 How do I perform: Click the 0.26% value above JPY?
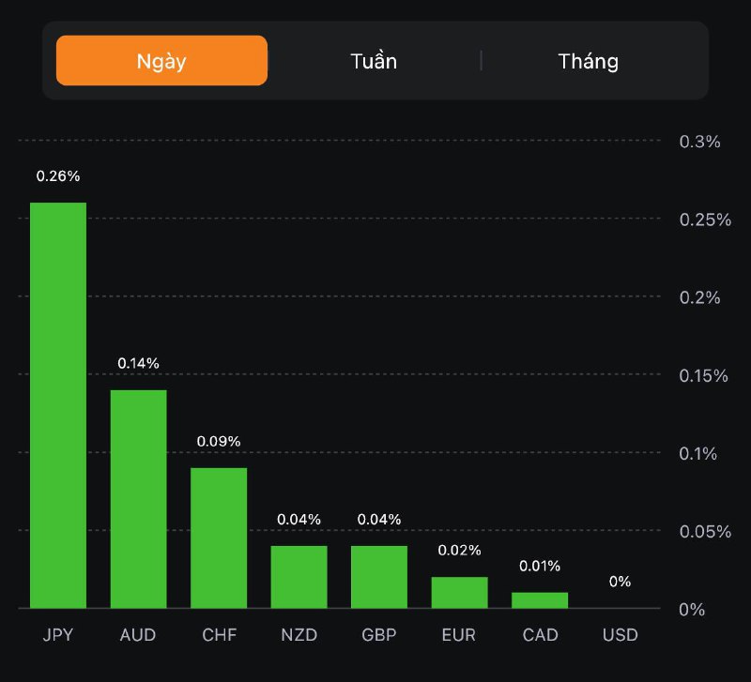[58, 175]
